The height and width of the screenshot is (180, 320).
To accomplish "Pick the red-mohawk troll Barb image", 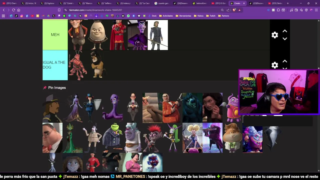I will tap(152, 138).
